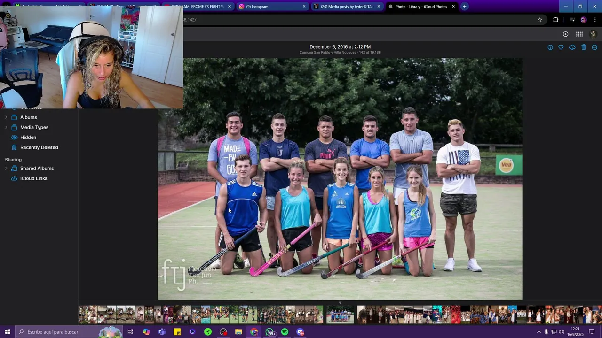
Task: Click the taskbar search box
Action: tap(70, 332)
